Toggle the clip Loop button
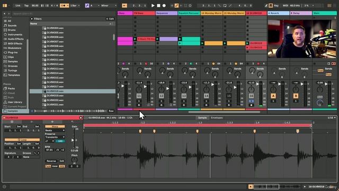The image size is (339, 191). pyautogui.click(x=22, y=140)
